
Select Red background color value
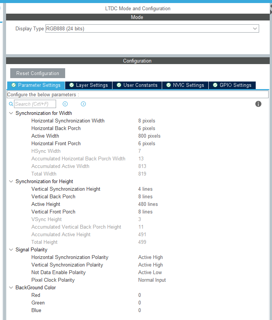(139, 295)
